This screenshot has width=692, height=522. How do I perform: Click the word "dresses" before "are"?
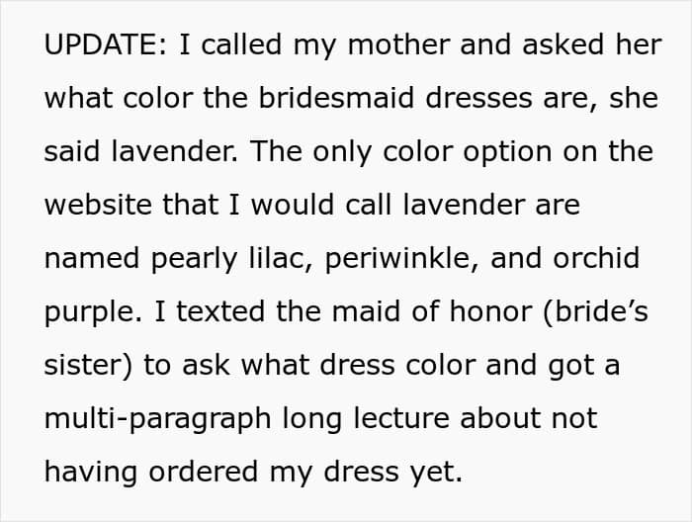478,98
